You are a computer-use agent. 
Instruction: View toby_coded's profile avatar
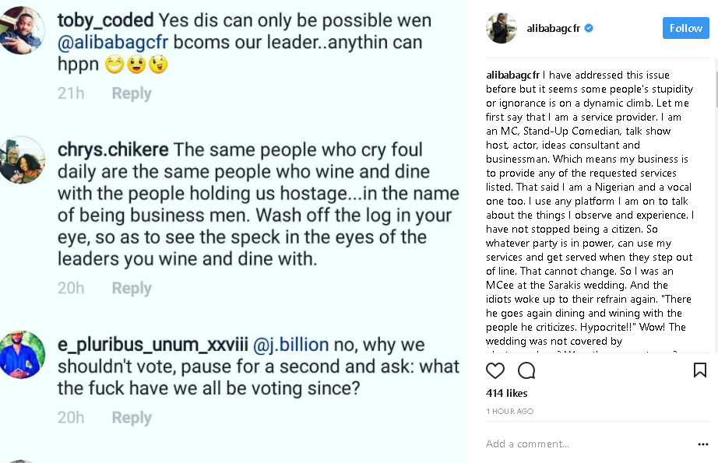21,30
